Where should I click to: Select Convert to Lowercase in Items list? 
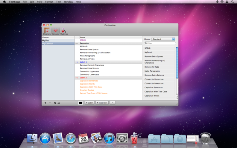click(x=89, y=74)
